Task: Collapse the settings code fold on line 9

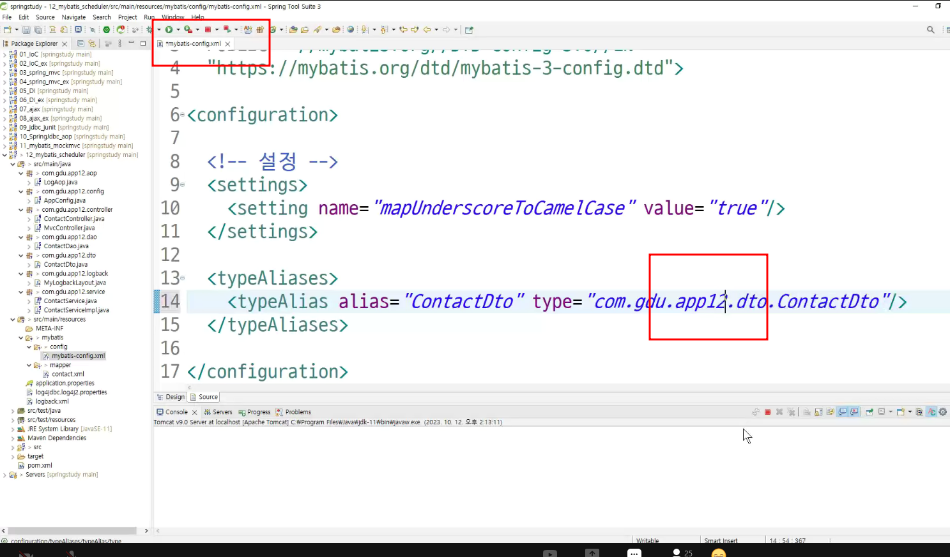Action: [x=183, y=185]
